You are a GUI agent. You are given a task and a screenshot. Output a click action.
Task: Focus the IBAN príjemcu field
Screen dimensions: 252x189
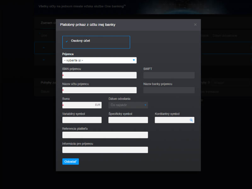tap(100, 75)
